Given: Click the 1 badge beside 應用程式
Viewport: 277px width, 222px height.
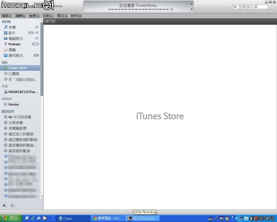Looking at the screenshot, I should (x=36, y=55).
